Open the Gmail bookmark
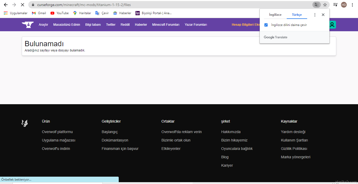The image size is (358, 184). 39,13
